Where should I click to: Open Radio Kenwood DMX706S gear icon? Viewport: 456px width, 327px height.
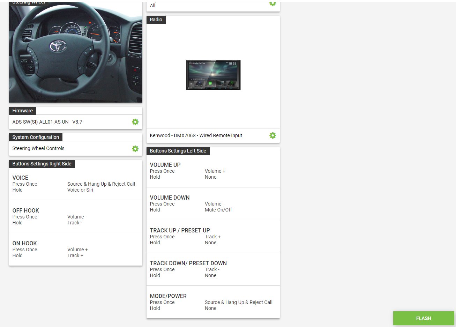(273, 135)
